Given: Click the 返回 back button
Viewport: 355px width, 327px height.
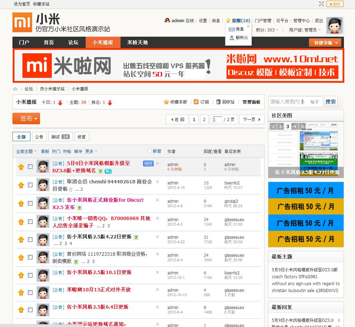Looking at the screenshot, I should pos(177,119).
